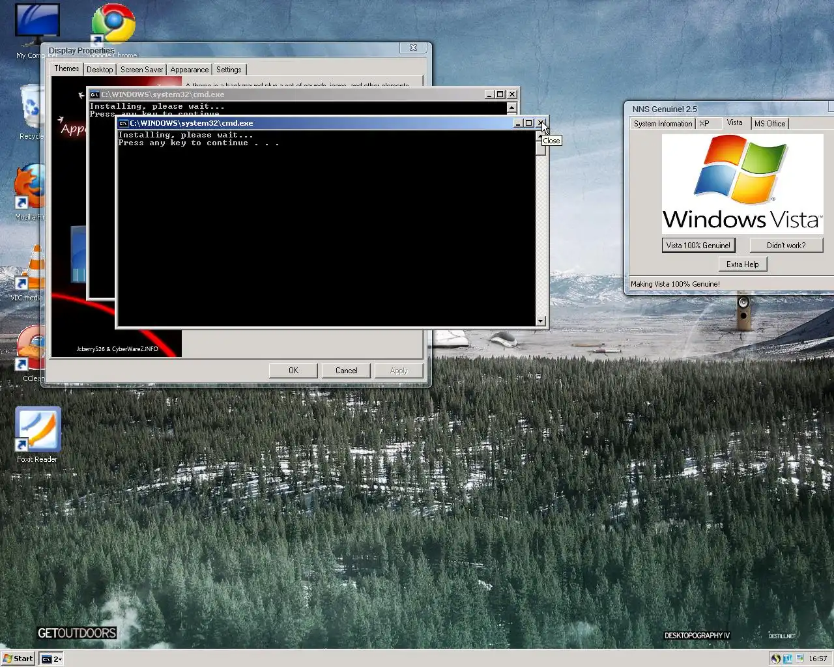Select the System Information tab

[x=663, y=124]
